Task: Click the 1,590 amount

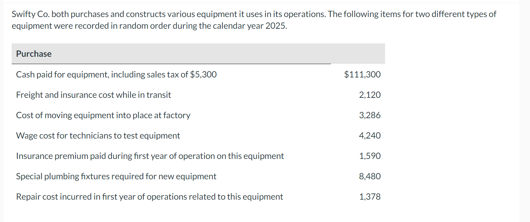Action: click(370, 156)
